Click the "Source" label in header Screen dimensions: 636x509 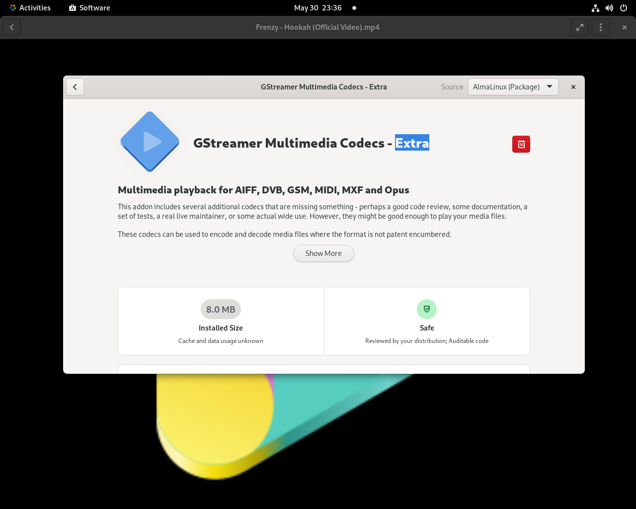(x=452, y=87)
